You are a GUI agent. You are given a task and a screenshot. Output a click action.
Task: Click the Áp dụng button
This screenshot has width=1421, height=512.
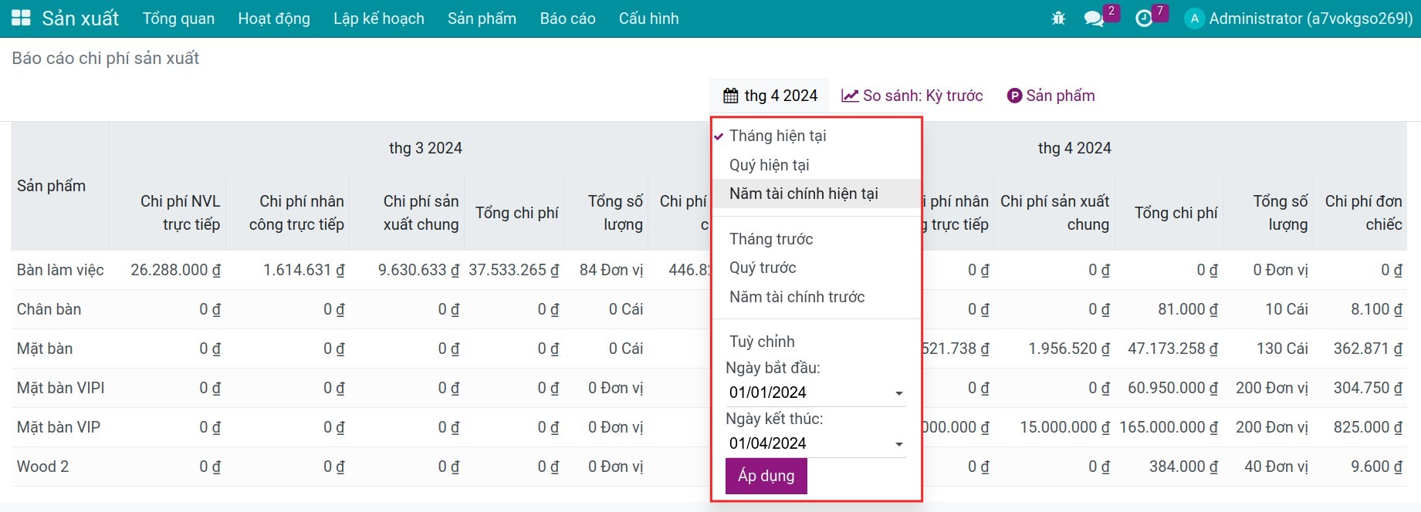pyautogui.click(x=766, y=476)
